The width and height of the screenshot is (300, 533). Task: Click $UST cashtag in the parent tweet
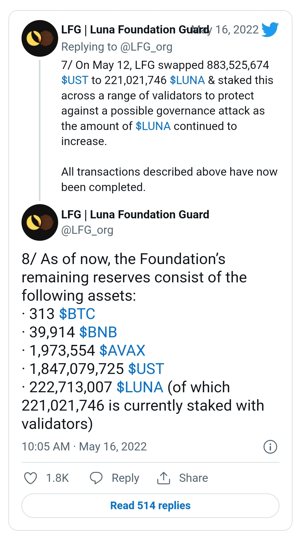click(75, 80)
